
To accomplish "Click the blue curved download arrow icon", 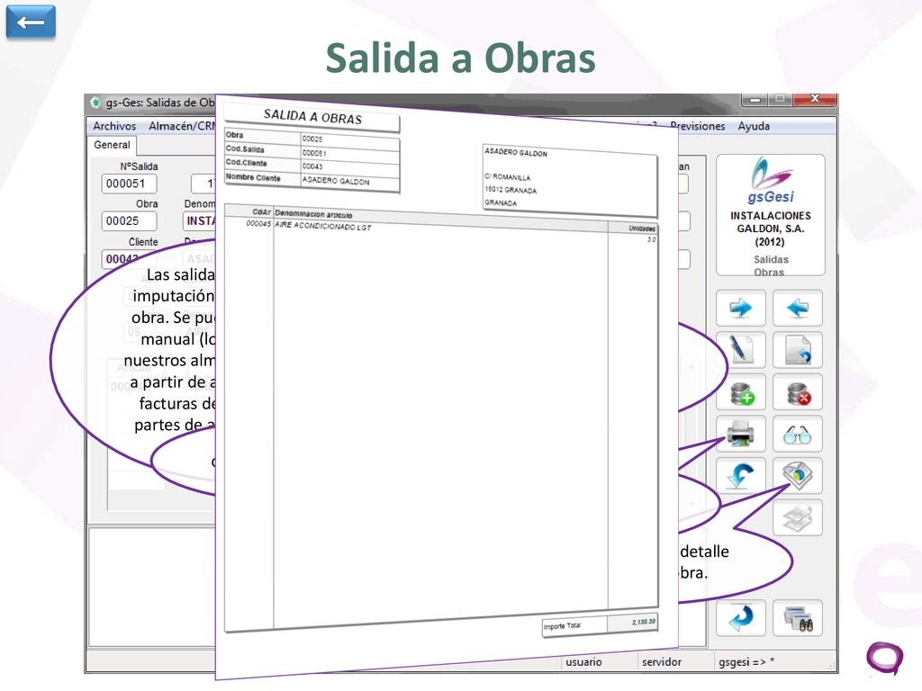I will (x=740, y=476).
